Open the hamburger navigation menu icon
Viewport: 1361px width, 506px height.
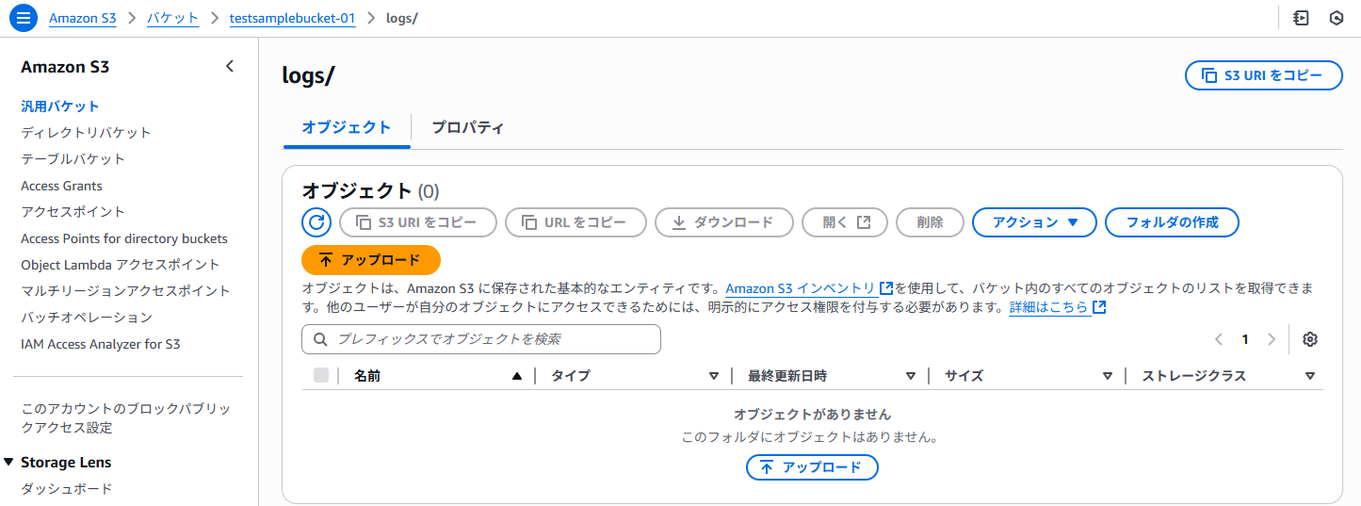coord(23,18)
